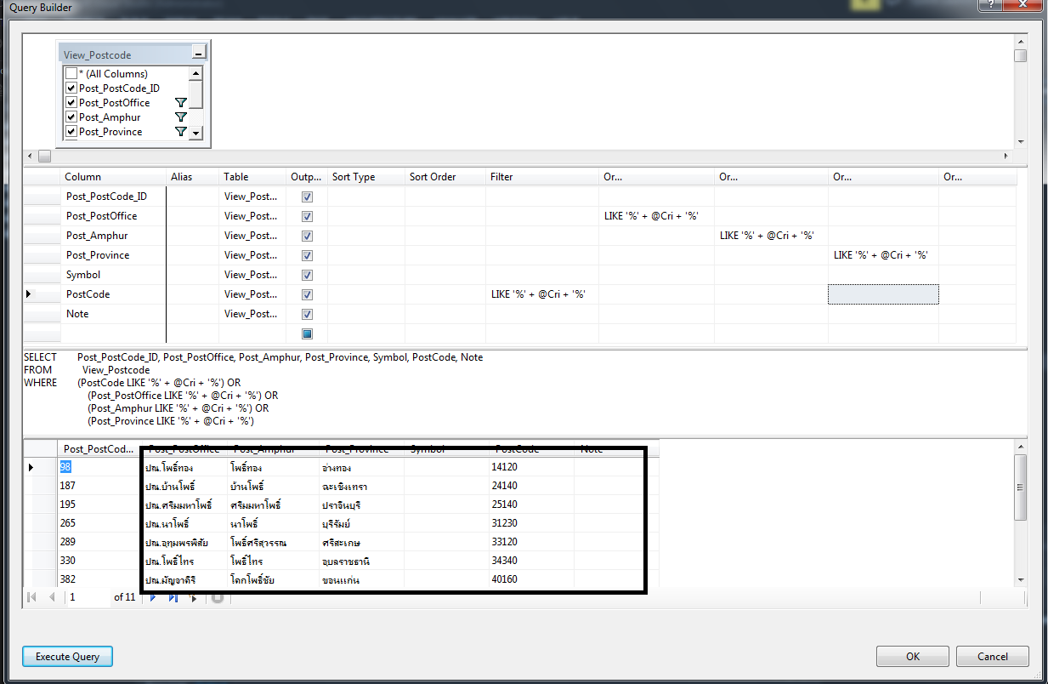Click the Alias grid header
Screen dimensions: 1048x684
[x=193, y=177]
